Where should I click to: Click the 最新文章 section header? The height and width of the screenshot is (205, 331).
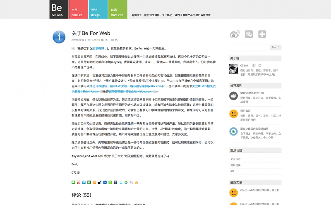pyautogui.click(x=255, y=182)
